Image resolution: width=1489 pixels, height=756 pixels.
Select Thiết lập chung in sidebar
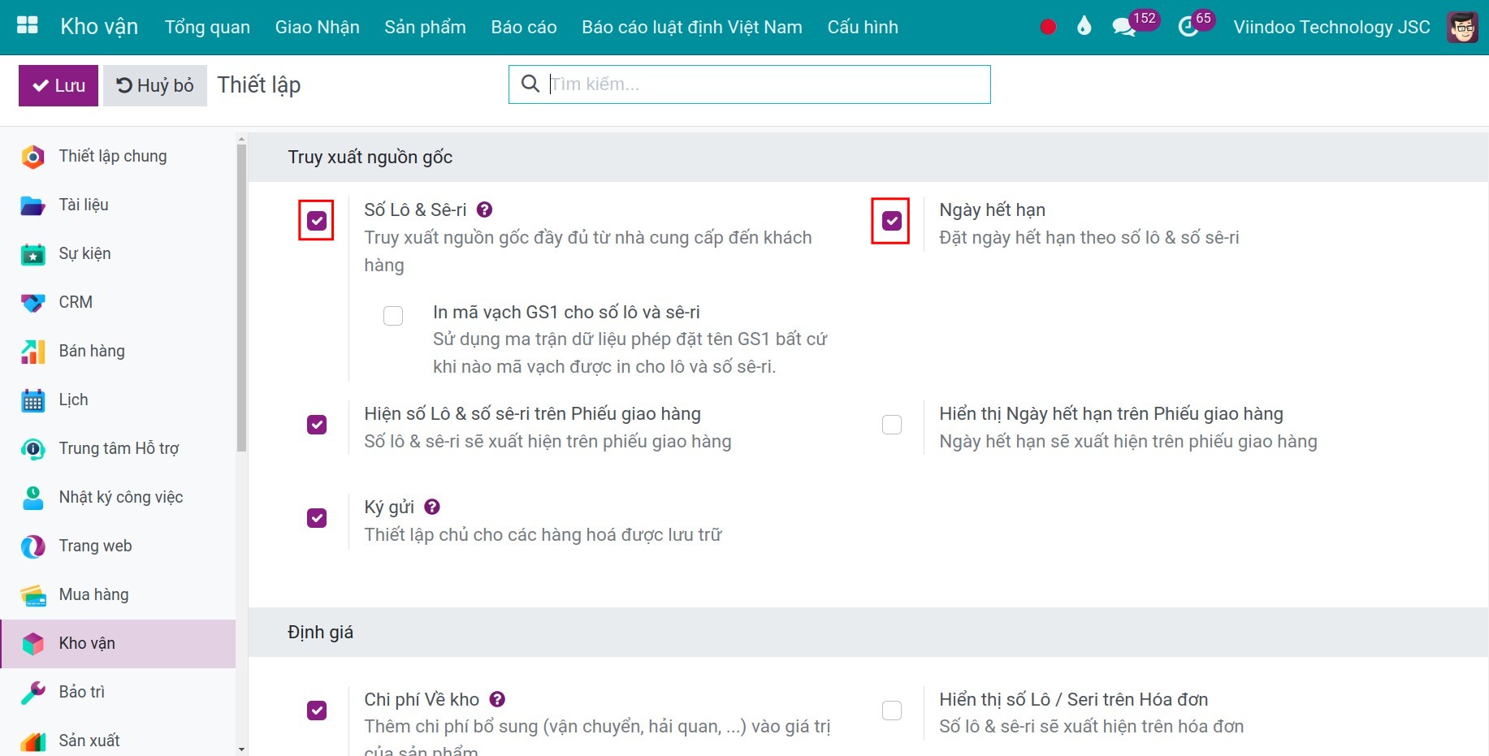pos(119,156)
